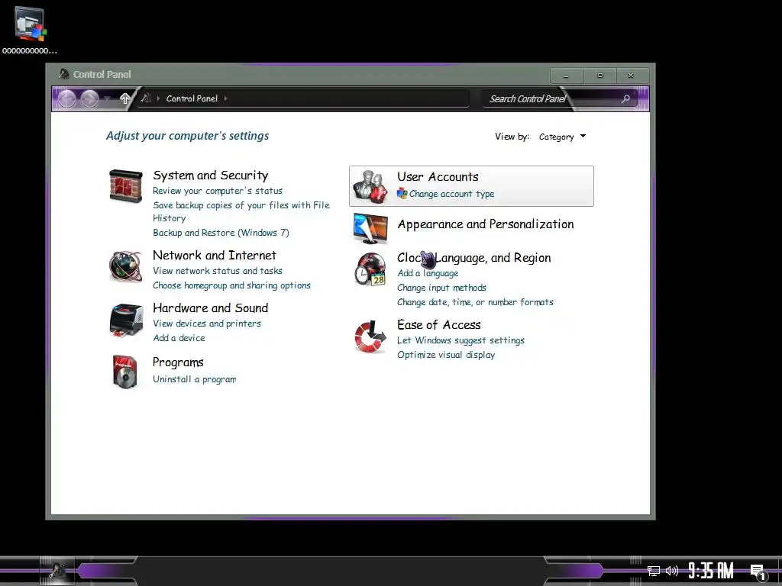Viewport: 782px width, 586px height.
Task: Click the search magnifier icon
Action: coord(625,98)
